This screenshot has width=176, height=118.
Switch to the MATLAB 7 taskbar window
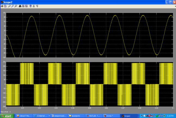pyautogui.click(x=93, y=116)
